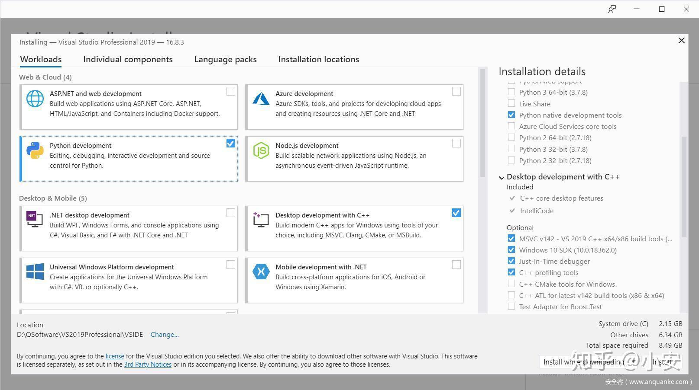Click the Python development logo icon

[35, 150]
